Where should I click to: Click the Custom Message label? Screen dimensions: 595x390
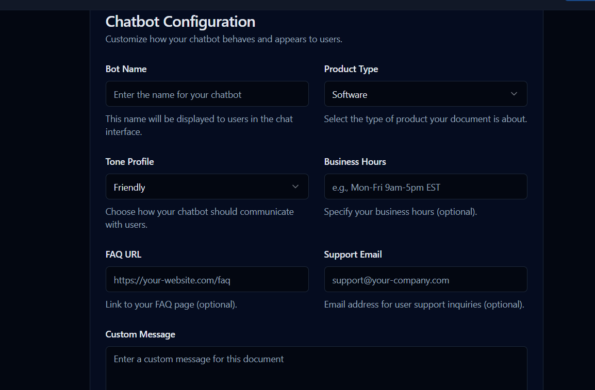[140, 334]
